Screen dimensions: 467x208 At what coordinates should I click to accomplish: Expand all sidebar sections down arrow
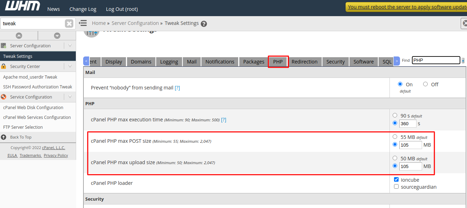pos(57,36)
